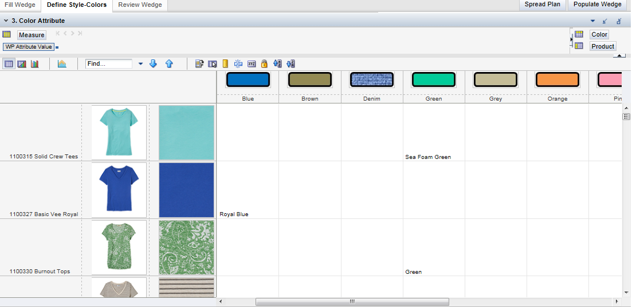Viewport: 632px width, 307px height.
Task: Select row 1100315 Solid Crew Tees
Action: pos(44,157)
